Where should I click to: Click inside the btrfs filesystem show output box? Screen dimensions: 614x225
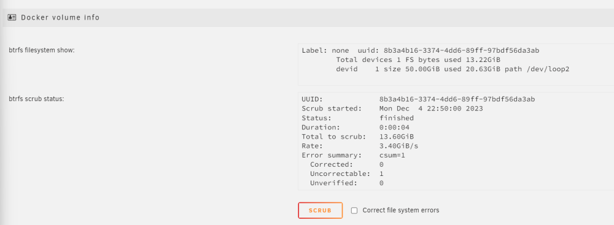pyautogui.click(x=456, y=64)
